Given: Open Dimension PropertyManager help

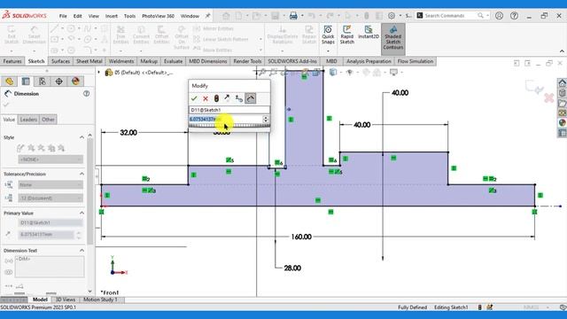Looking at the screenshot, I should tap(87, 94).
